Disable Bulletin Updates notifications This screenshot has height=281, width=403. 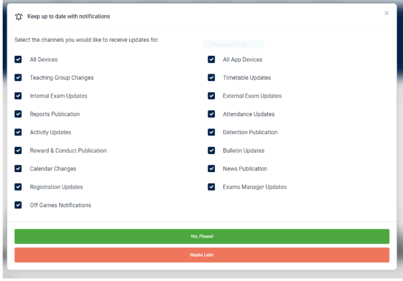tap(211, 151)
